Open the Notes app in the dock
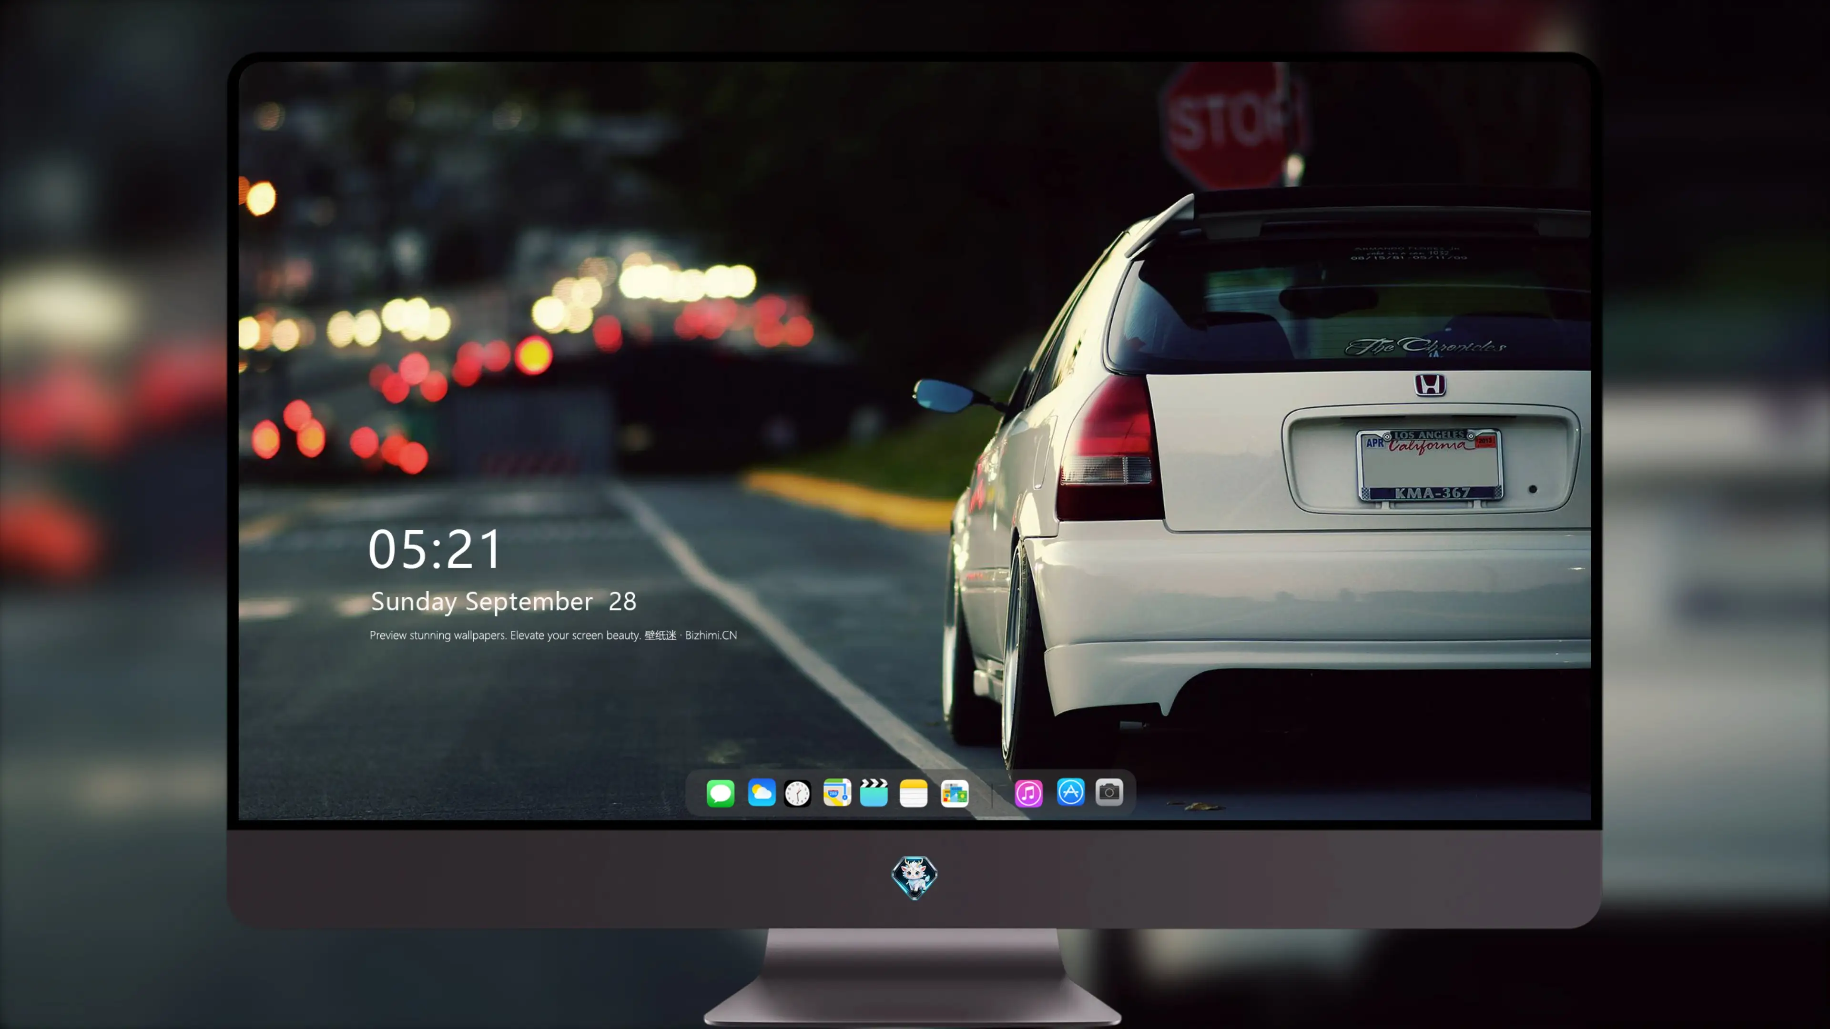1830x1029 pixels. (x=914, y=793)
